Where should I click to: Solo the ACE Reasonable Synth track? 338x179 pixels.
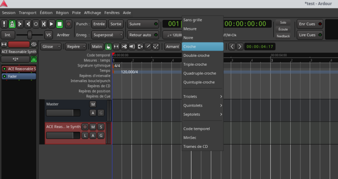tap(101, 127)
